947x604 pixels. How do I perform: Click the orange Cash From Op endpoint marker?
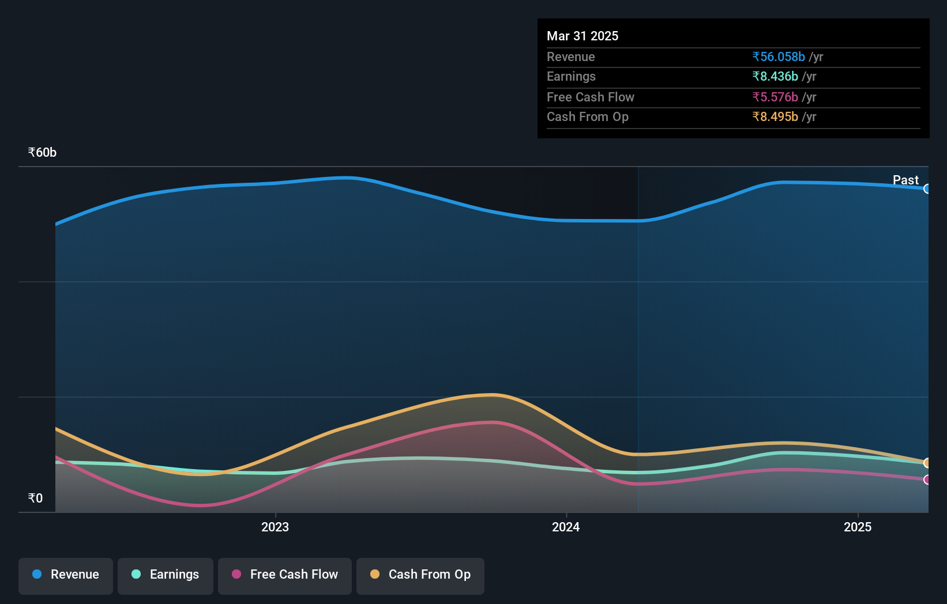point(927,463)
